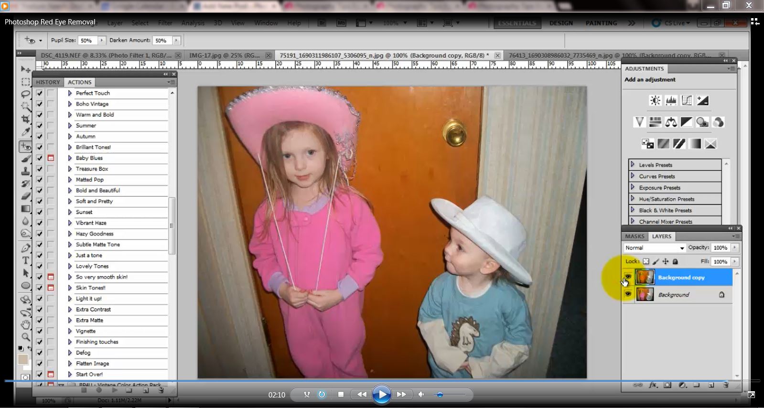
Task: Stop the video playback
Action: pyautogui.click(x=341, y=394)
